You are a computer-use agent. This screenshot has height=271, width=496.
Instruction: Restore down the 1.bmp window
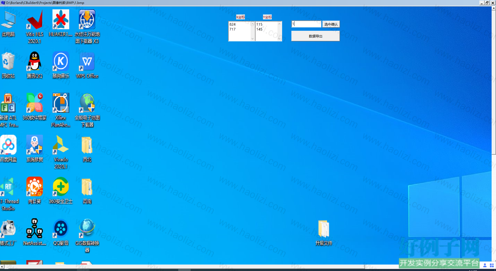(x=487, y=3)
